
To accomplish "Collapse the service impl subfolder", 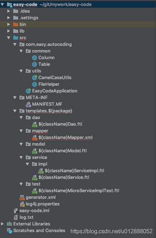I will pyautogui.click(x=27, y=164).
